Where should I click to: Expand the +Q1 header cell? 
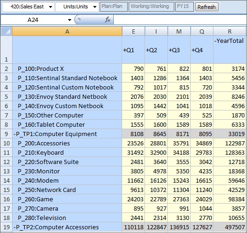pyautogui.click(x=133, y=50)
